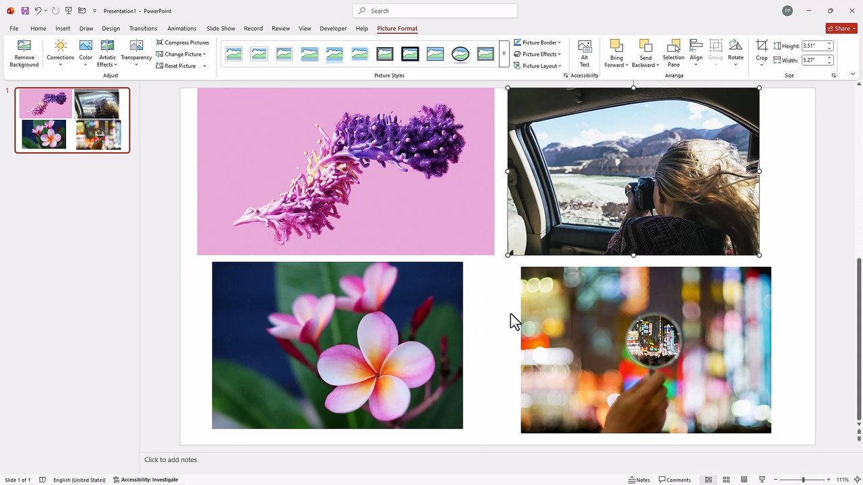
Task: Select the purple coral picture
Action: pyautogui.click(x=345, y=171)
